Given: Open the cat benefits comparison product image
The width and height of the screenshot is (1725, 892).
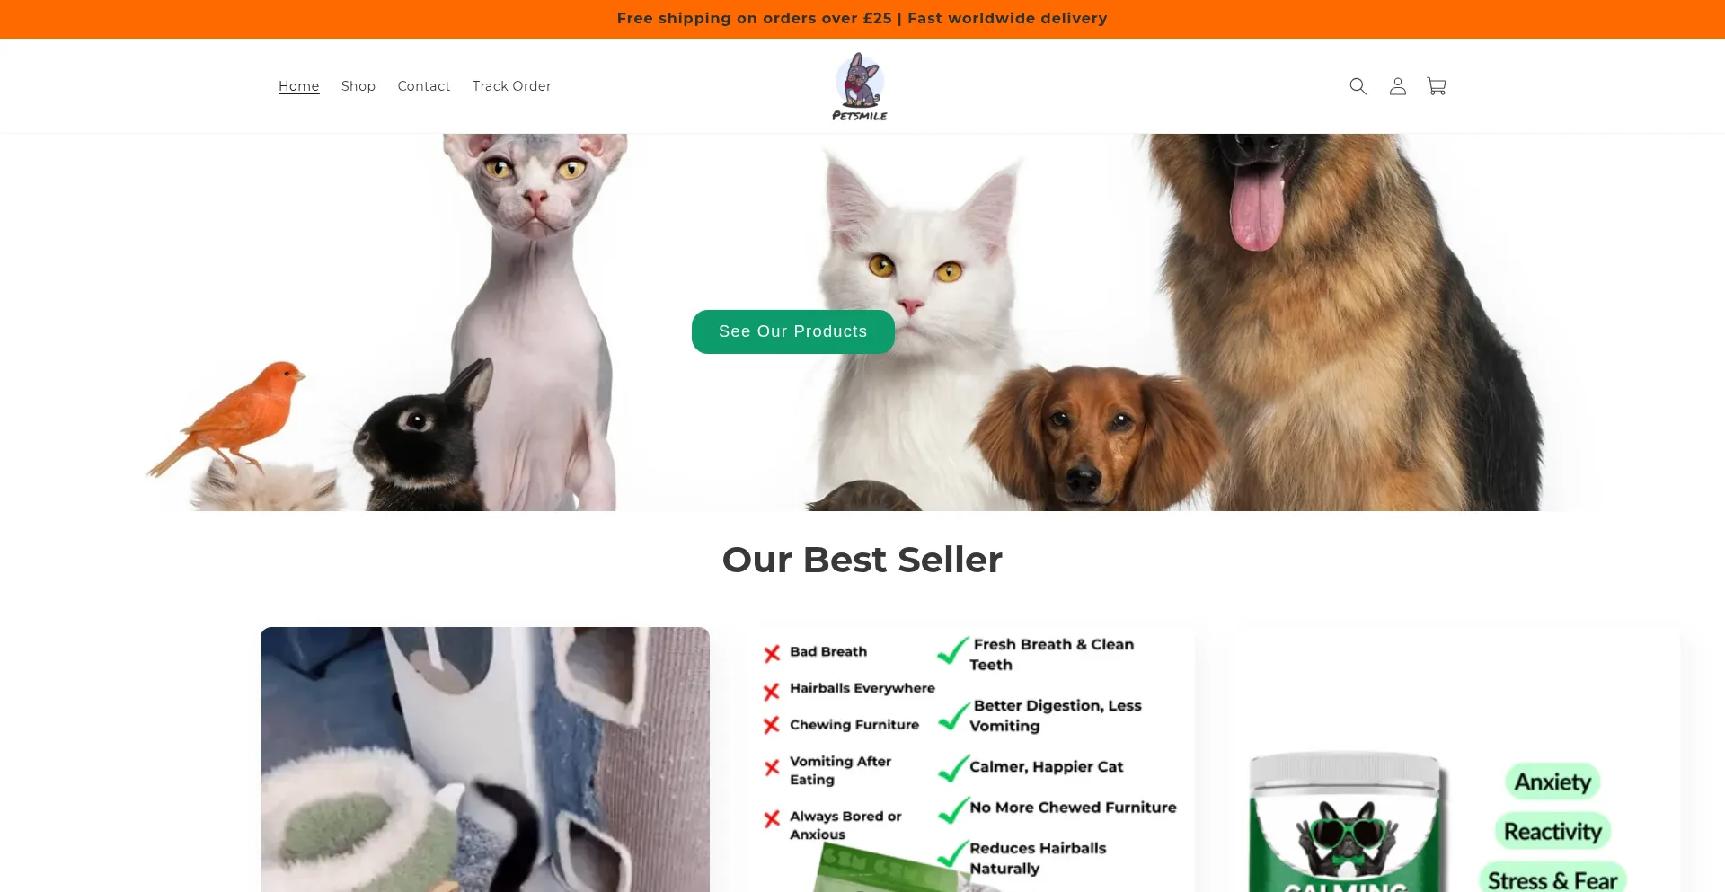Looking at the screenshot, I should pos(970,759).
